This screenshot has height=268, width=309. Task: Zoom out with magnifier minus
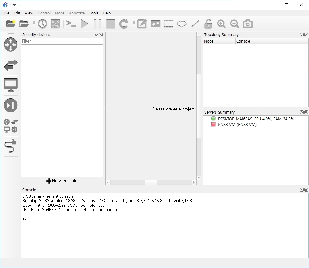[x=235, y=24]
